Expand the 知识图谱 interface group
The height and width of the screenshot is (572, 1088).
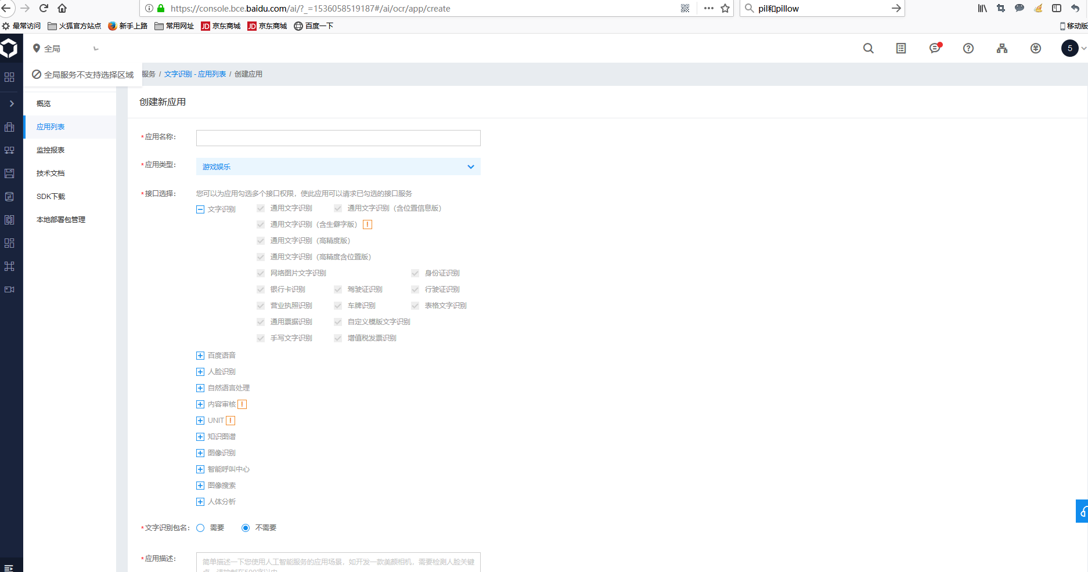(200, 437)
